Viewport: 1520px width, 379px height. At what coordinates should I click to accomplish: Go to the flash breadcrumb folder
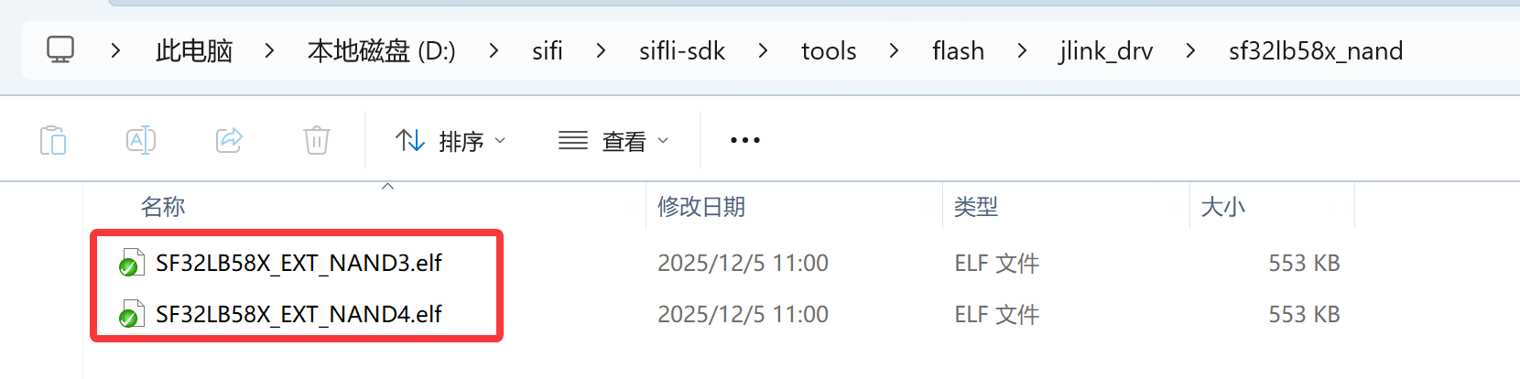958,51
